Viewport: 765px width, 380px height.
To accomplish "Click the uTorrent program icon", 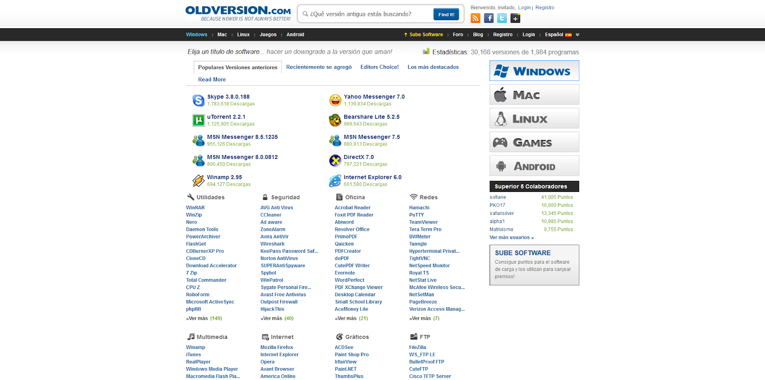I will coord(198,120).
